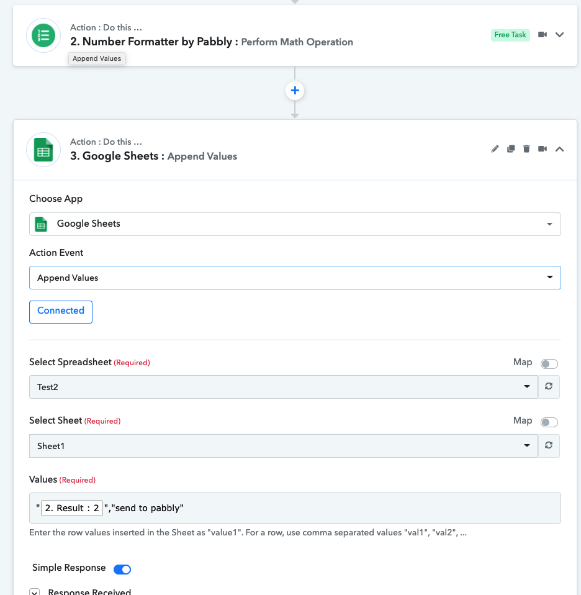Viewport: 581px width, 595px height.
Task: Refresh the Select Spreadsheet list
Action: pos(548,387)
